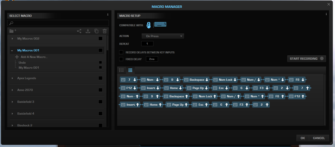Select 'Esc' key up event

pos(200,105)
